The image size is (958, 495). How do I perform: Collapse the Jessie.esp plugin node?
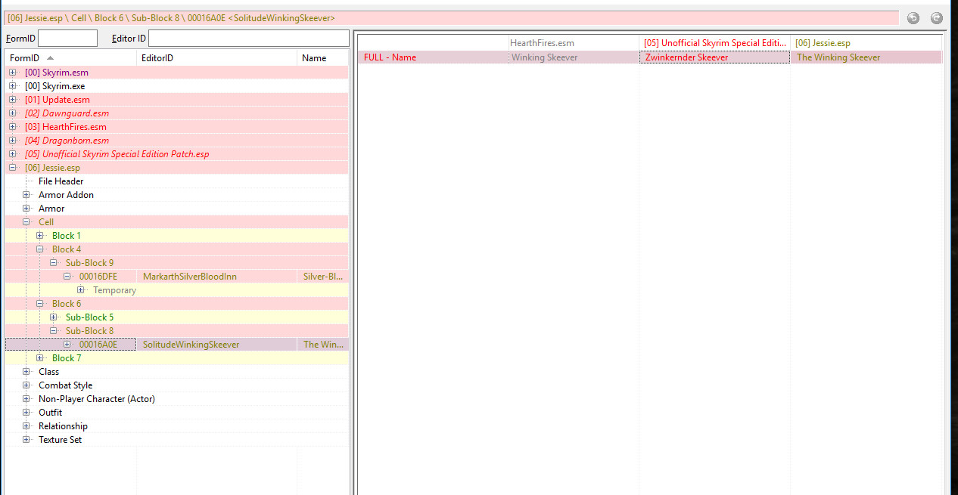coord(12,168)
